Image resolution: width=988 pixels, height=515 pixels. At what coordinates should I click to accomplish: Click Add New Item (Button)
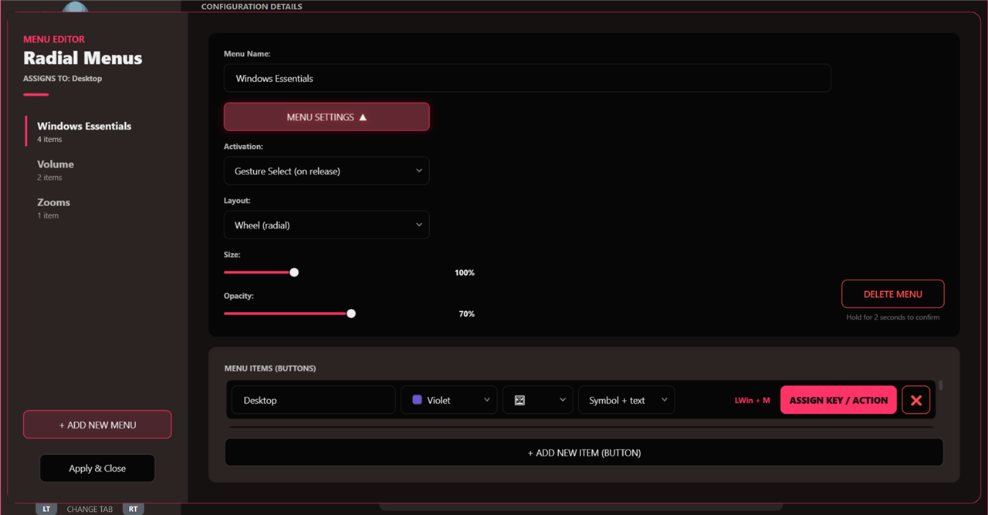(584, 452)
